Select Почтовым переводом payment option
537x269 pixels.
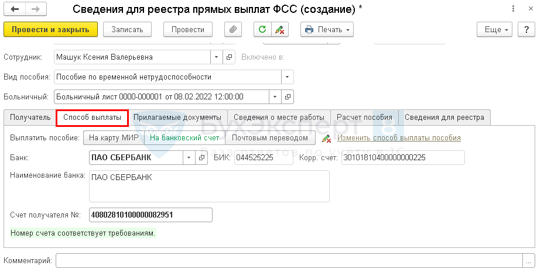[270, 138]
